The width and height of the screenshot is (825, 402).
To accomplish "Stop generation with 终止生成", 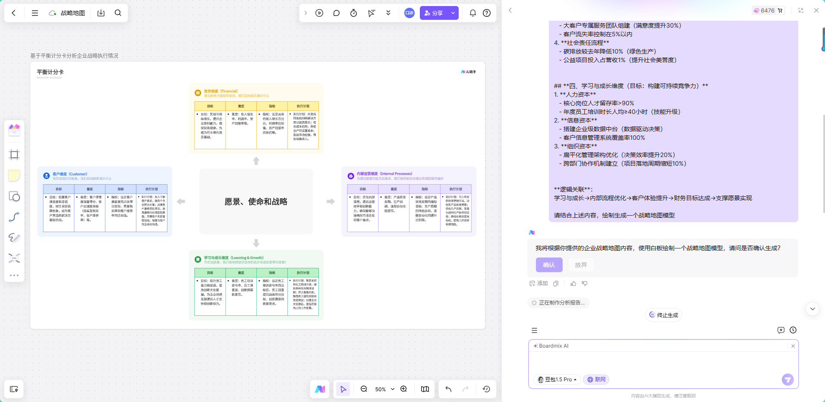I will (664, 315).
